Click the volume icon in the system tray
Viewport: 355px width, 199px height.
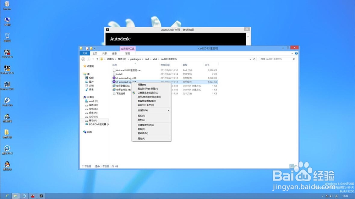click(x=331, y=196)
